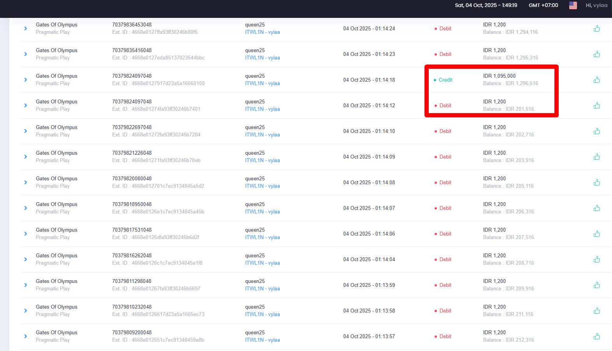Click Debit label at 01:13:58

coord(445,311)
